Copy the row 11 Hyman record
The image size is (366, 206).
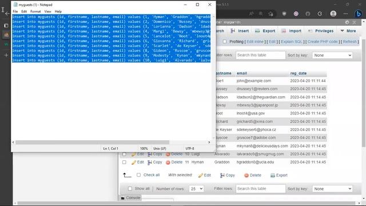(155, 162)
